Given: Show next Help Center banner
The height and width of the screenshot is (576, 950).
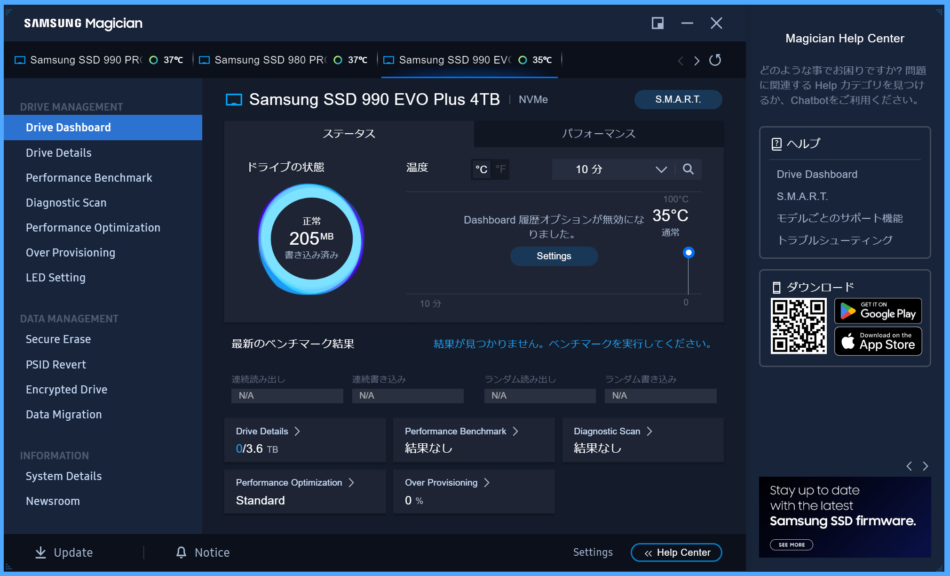Looking at the screenshot, I should tap(926, 466).
